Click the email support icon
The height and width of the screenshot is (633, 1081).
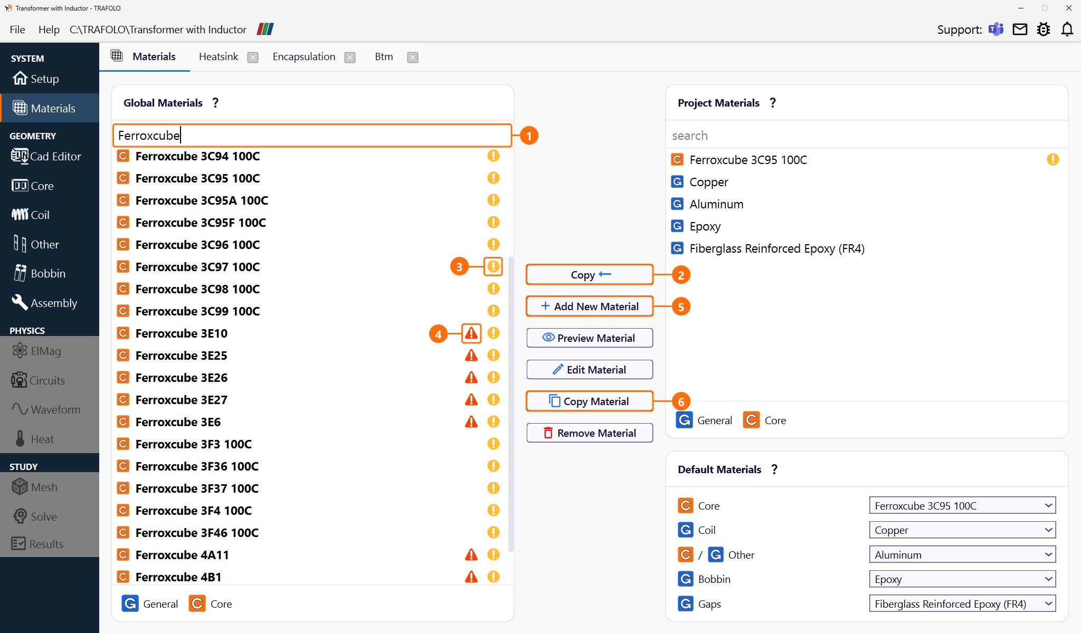(1020, 30)
